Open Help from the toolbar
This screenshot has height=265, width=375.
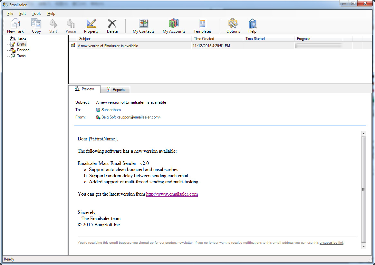pos(252,26)
